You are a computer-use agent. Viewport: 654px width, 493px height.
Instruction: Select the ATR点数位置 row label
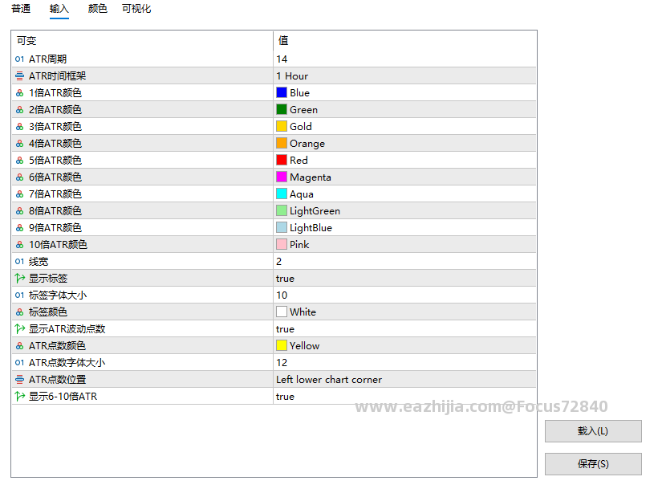pos(57,380)
